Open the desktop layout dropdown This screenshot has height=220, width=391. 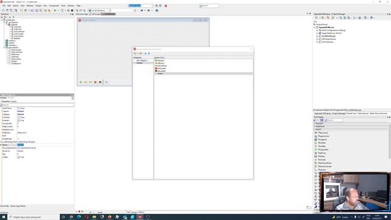click(x=152, y=5)
